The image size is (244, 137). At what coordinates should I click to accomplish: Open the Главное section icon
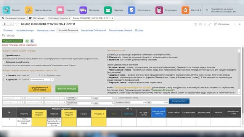tap(6, 10)
